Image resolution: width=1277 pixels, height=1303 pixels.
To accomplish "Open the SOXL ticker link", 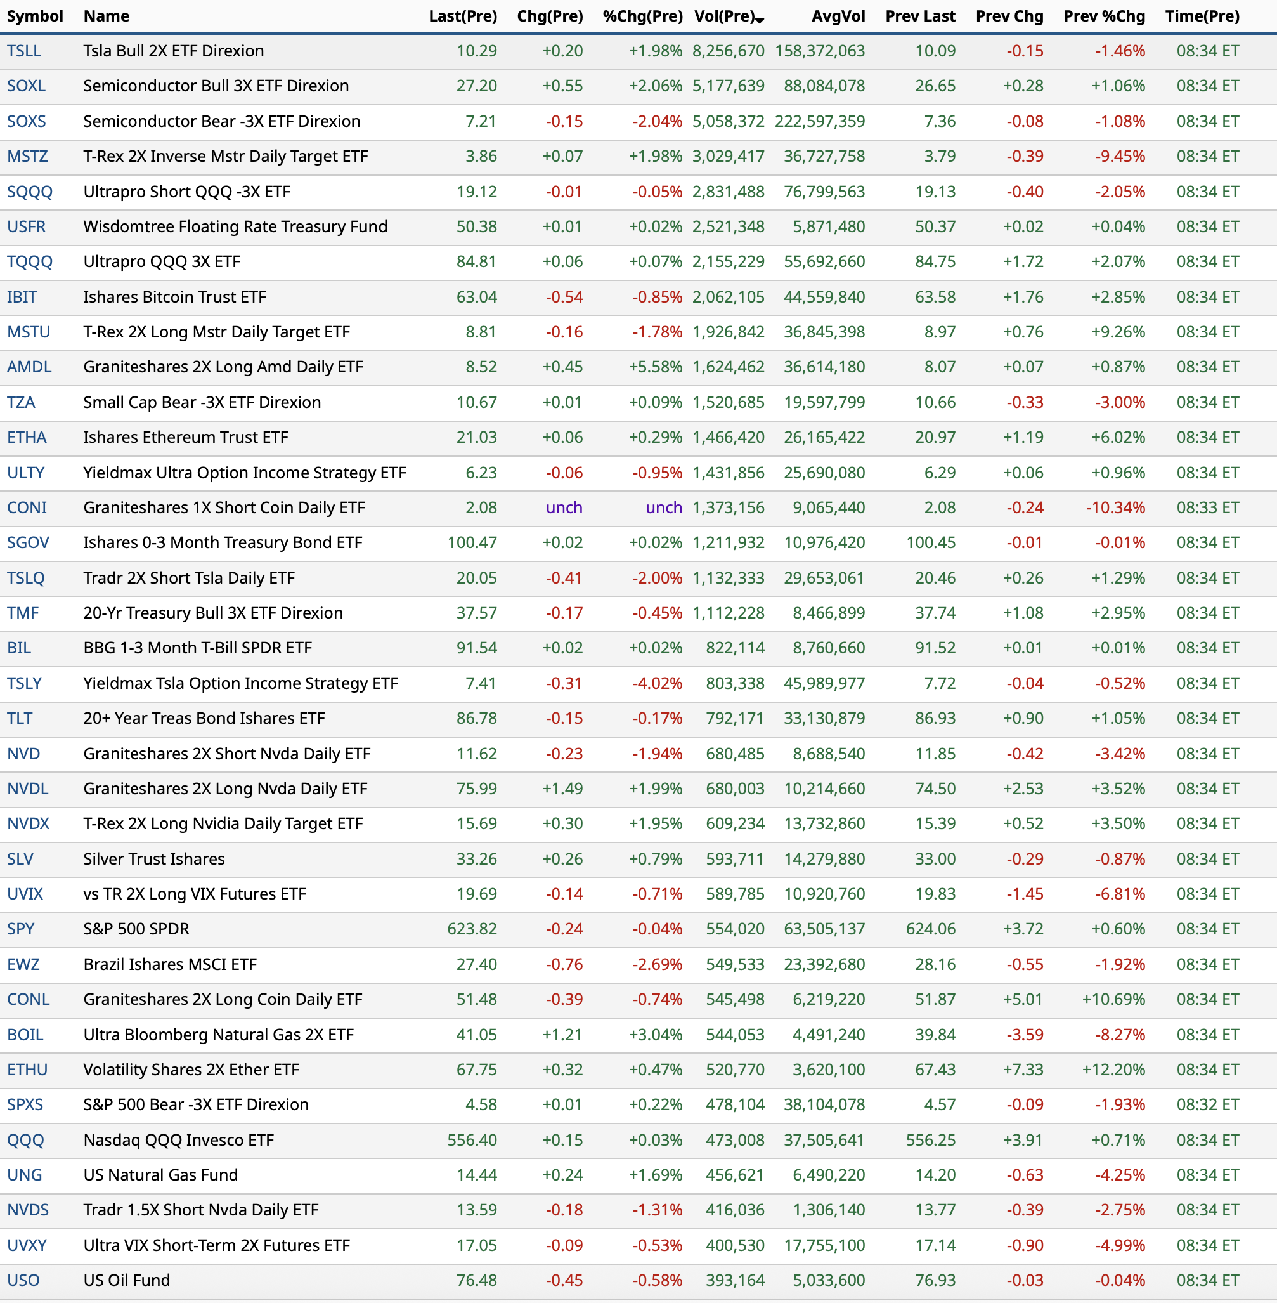I will (26, 86).
